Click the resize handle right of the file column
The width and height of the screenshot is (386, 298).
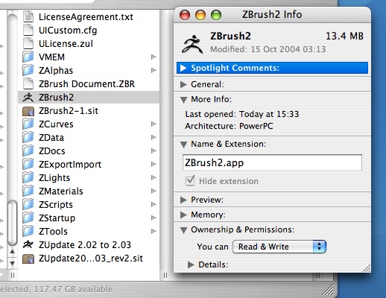[165, 275]
